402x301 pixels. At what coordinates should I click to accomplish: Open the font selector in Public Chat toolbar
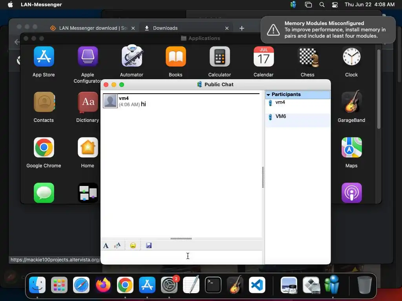[x=106, y=246]
